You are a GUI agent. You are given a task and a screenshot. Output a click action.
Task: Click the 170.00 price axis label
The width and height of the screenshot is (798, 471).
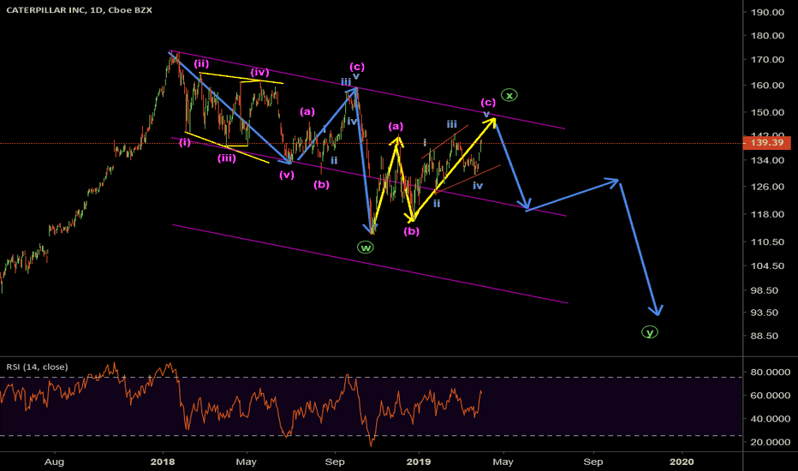tap(767, 60)
